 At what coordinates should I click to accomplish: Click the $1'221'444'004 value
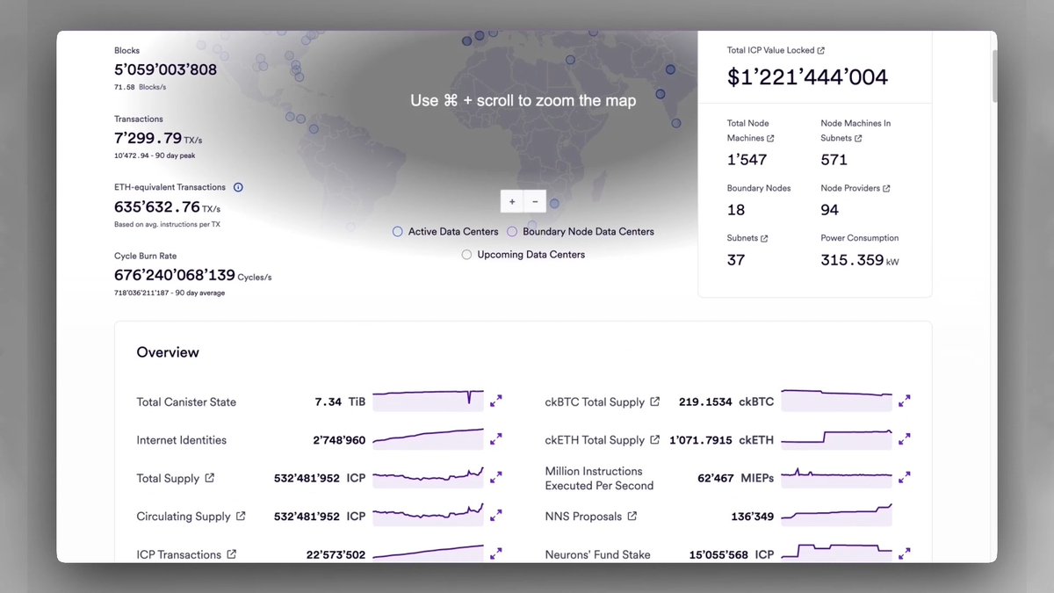[807, 76]
